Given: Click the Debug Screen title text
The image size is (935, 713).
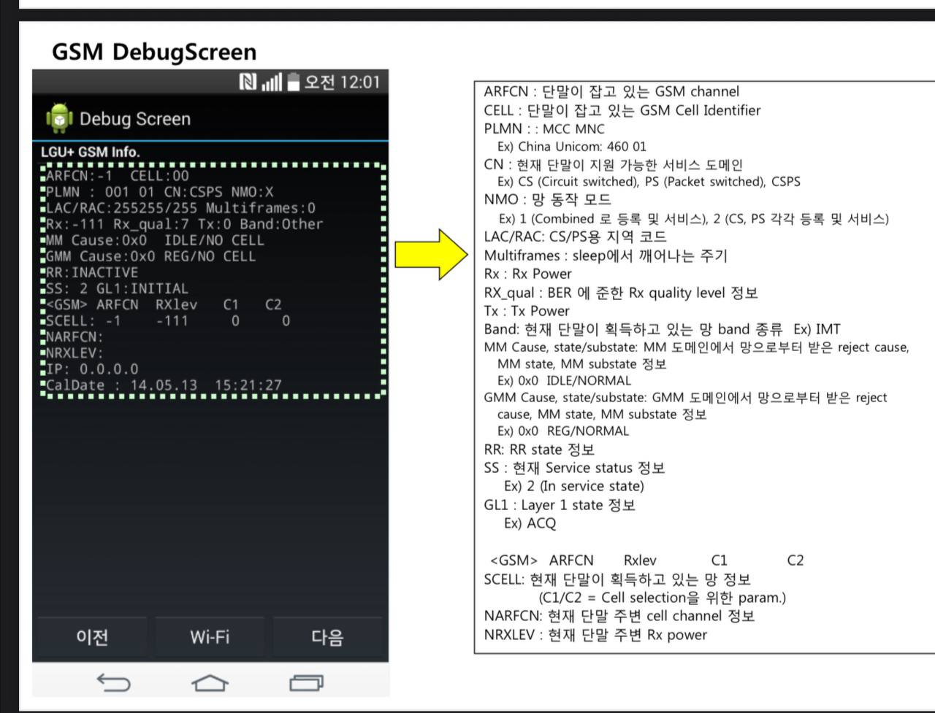Looking at the screenshot, I should click(135, 119).
